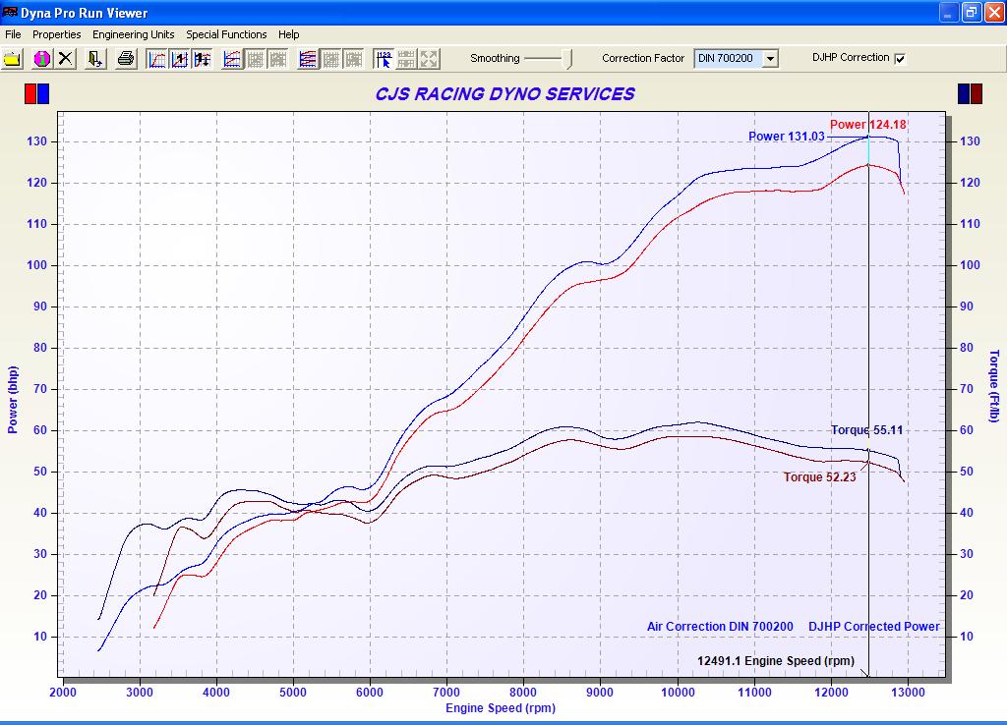This screenshot has height=725, width=1007.
Task: Select the multi-line overlay graph icon
Action: click(308, 59)
